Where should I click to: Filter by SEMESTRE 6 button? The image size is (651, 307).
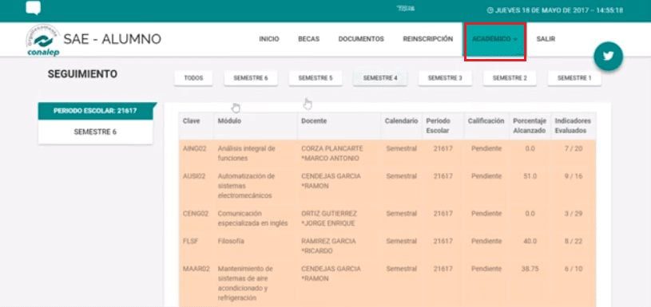tap(251, 78)
